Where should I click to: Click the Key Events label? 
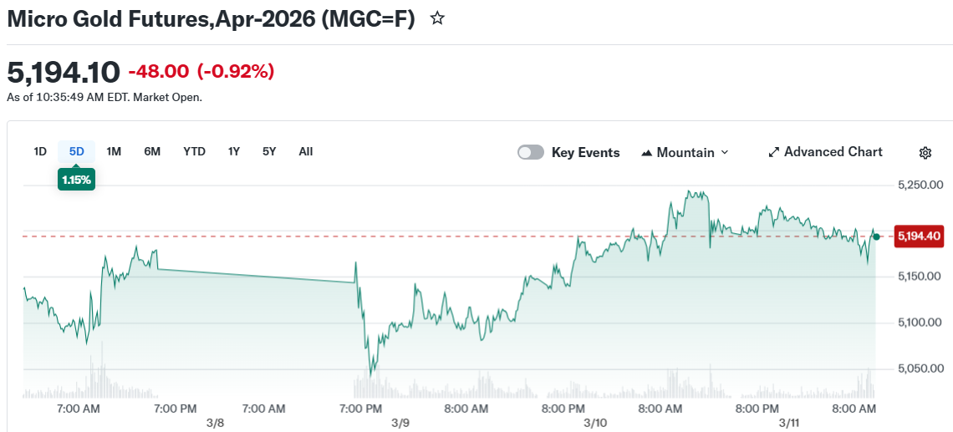click(585, 152)
